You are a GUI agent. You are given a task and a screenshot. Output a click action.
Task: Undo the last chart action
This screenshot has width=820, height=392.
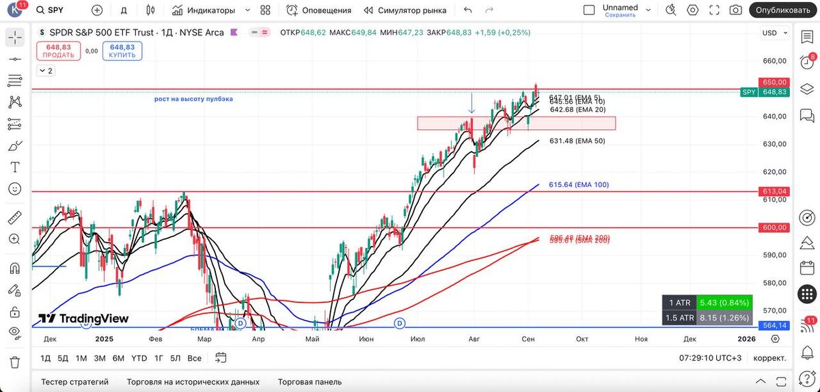tap(467, 10)
